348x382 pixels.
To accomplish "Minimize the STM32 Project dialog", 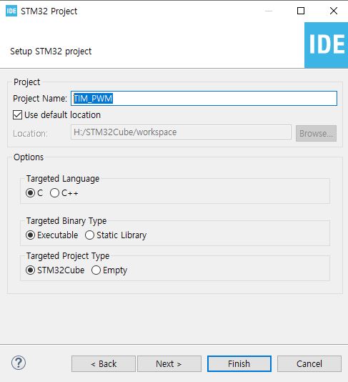I will (x=269, y=11).
